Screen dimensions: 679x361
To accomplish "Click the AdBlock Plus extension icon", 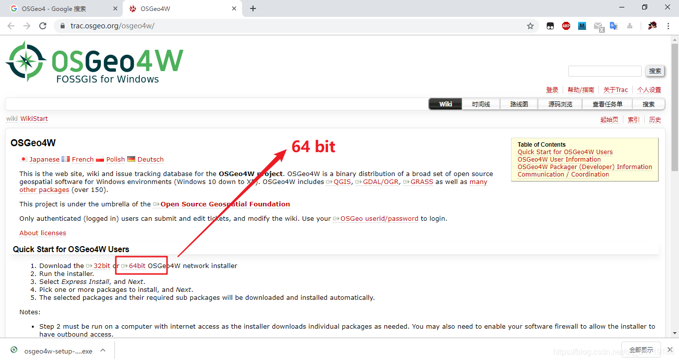I will [x=566, y=26].
